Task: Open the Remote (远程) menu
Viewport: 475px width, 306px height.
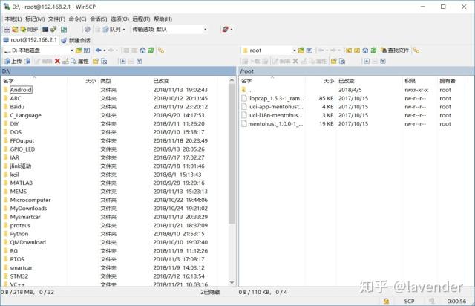Action: [x=142, y=19]
